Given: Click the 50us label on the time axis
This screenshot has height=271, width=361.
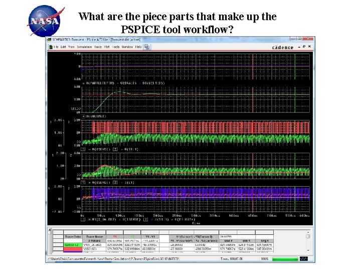Looking at the screenshot, I should click(x=101, y=216).
